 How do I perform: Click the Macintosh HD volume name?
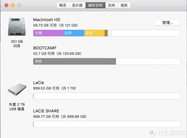47,20
